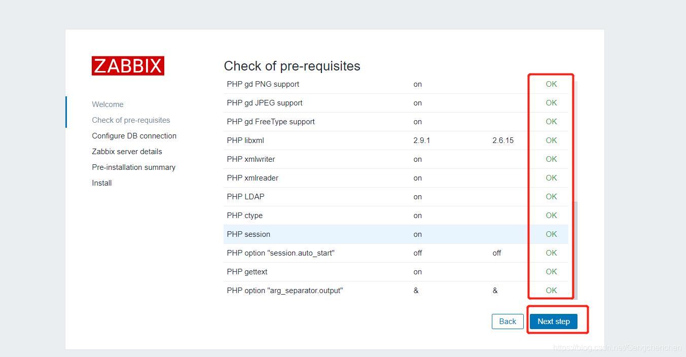Open Zabbix server details step
This screenshot has height=357, width=686.
127,152
